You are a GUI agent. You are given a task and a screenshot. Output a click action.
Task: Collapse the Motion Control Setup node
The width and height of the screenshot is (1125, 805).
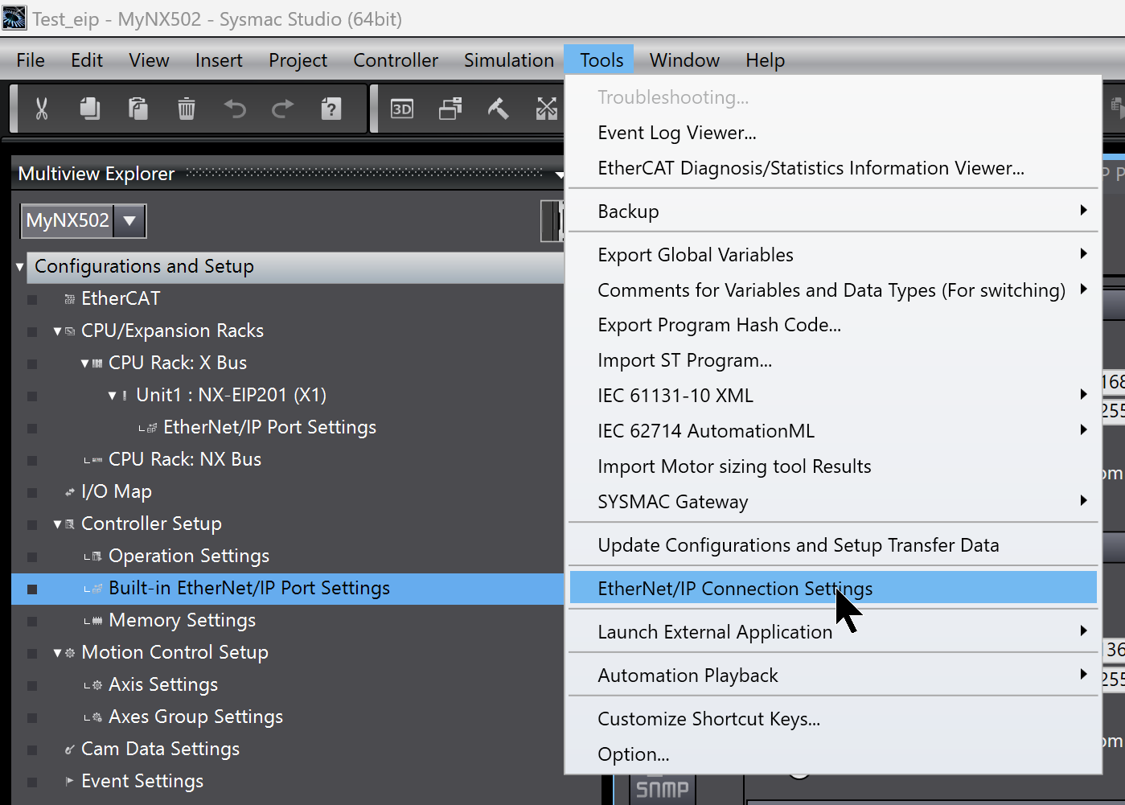pos(57,653)
